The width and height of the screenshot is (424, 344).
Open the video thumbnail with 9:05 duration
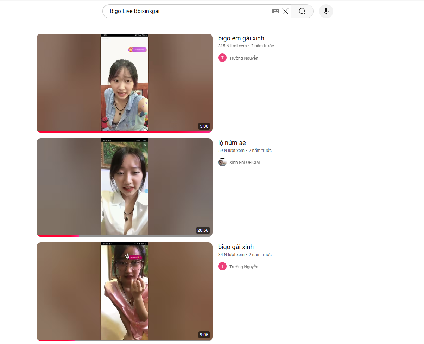[124, 291]
